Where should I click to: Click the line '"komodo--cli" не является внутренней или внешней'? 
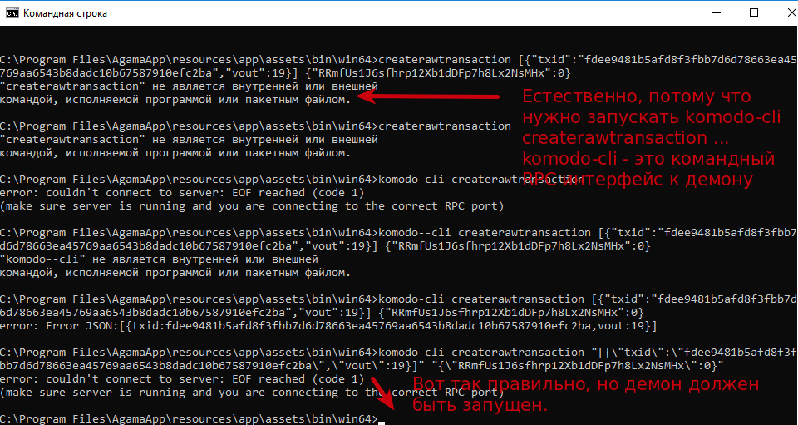[159, 259]
